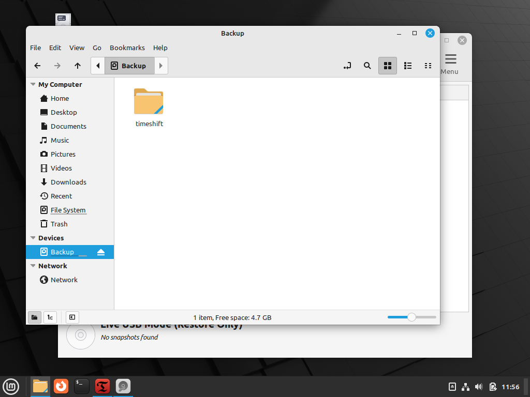Image resolution: width=530 pixels, height=397 pixels.
Task: Launch Terminal from the taskbar
Action: pos(82,387)
